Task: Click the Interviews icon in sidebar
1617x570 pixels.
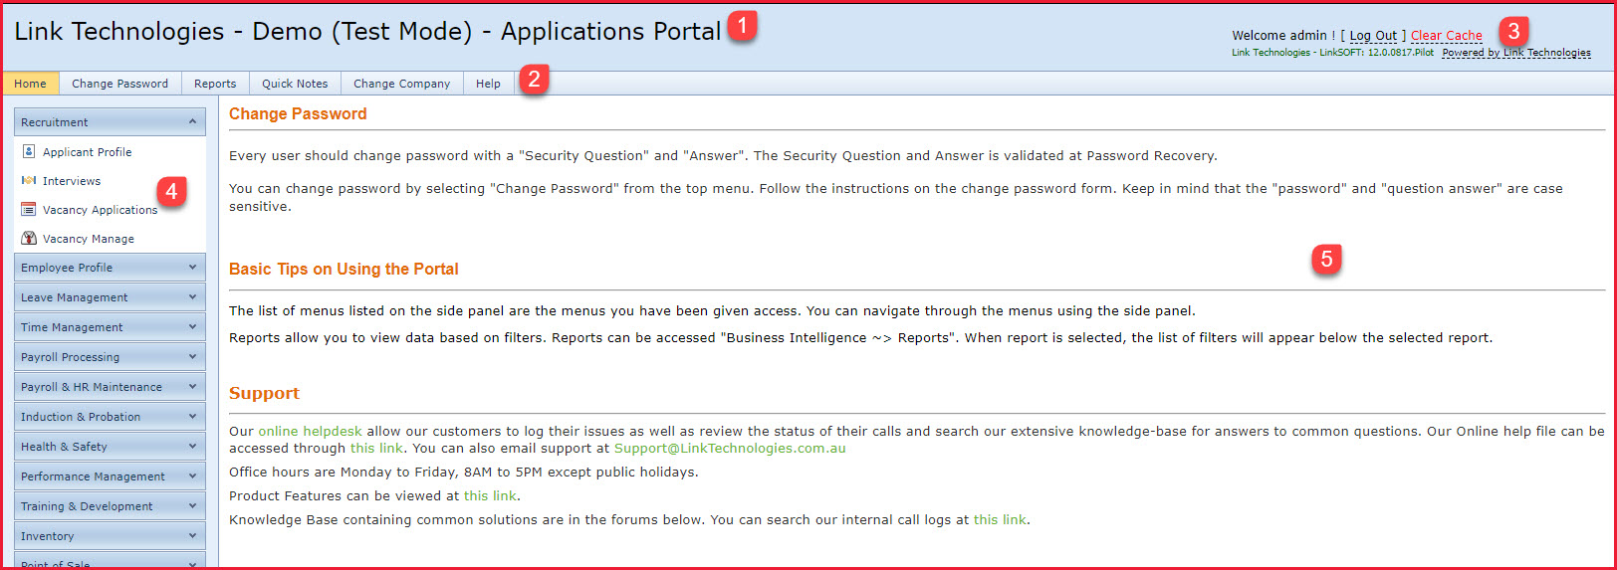Action: [x=29, y=181]
